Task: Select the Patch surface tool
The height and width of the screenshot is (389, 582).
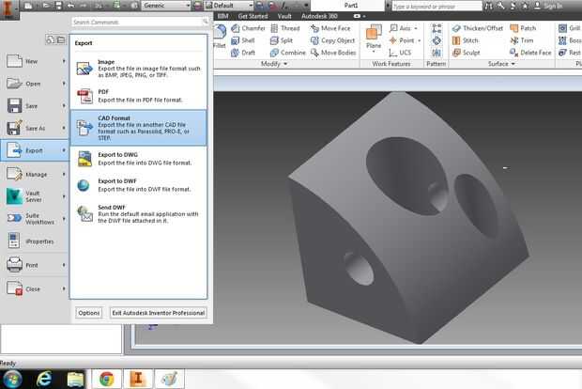Action: 523,28
